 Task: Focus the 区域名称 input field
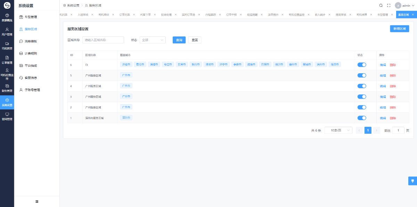point(103,40)
